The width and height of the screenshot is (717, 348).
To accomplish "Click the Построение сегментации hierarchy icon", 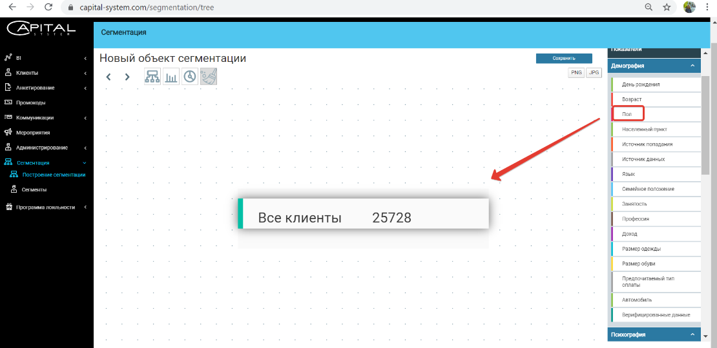I will tap(14, 174).
